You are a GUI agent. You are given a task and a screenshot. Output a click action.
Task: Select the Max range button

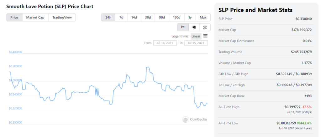(x=203, y=17)
